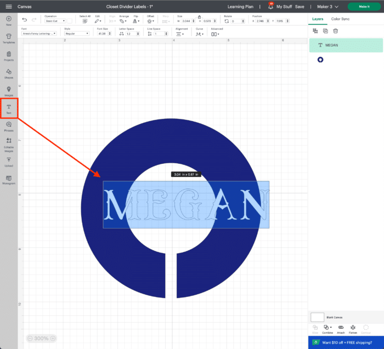Toggle Select All objects
The width and height of the screenshot is (384, 349).
[x=84, y=20]
